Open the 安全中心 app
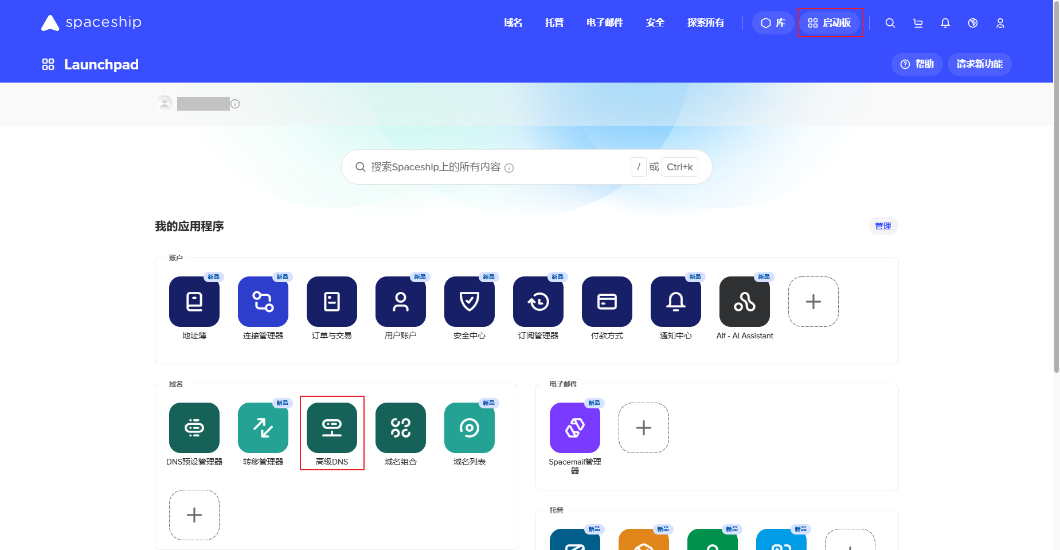 (470, 302)
